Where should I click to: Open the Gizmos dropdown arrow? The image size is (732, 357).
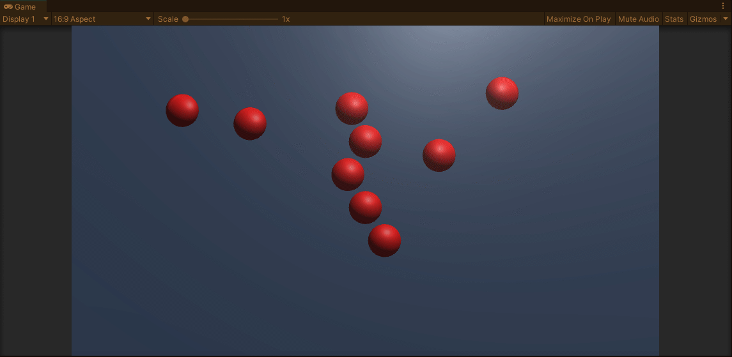[x=726, y=19]
